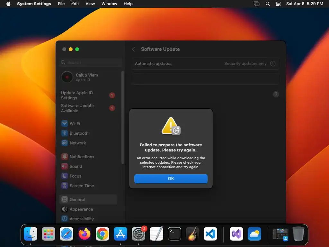Open the File menu
Image resolution: width=329 pixels, height=247 pixels.
(61, 4)
